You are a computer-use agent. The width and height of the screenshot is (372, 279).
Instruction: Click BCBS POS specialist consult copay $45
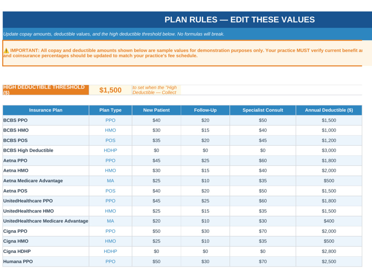[263, 141]
